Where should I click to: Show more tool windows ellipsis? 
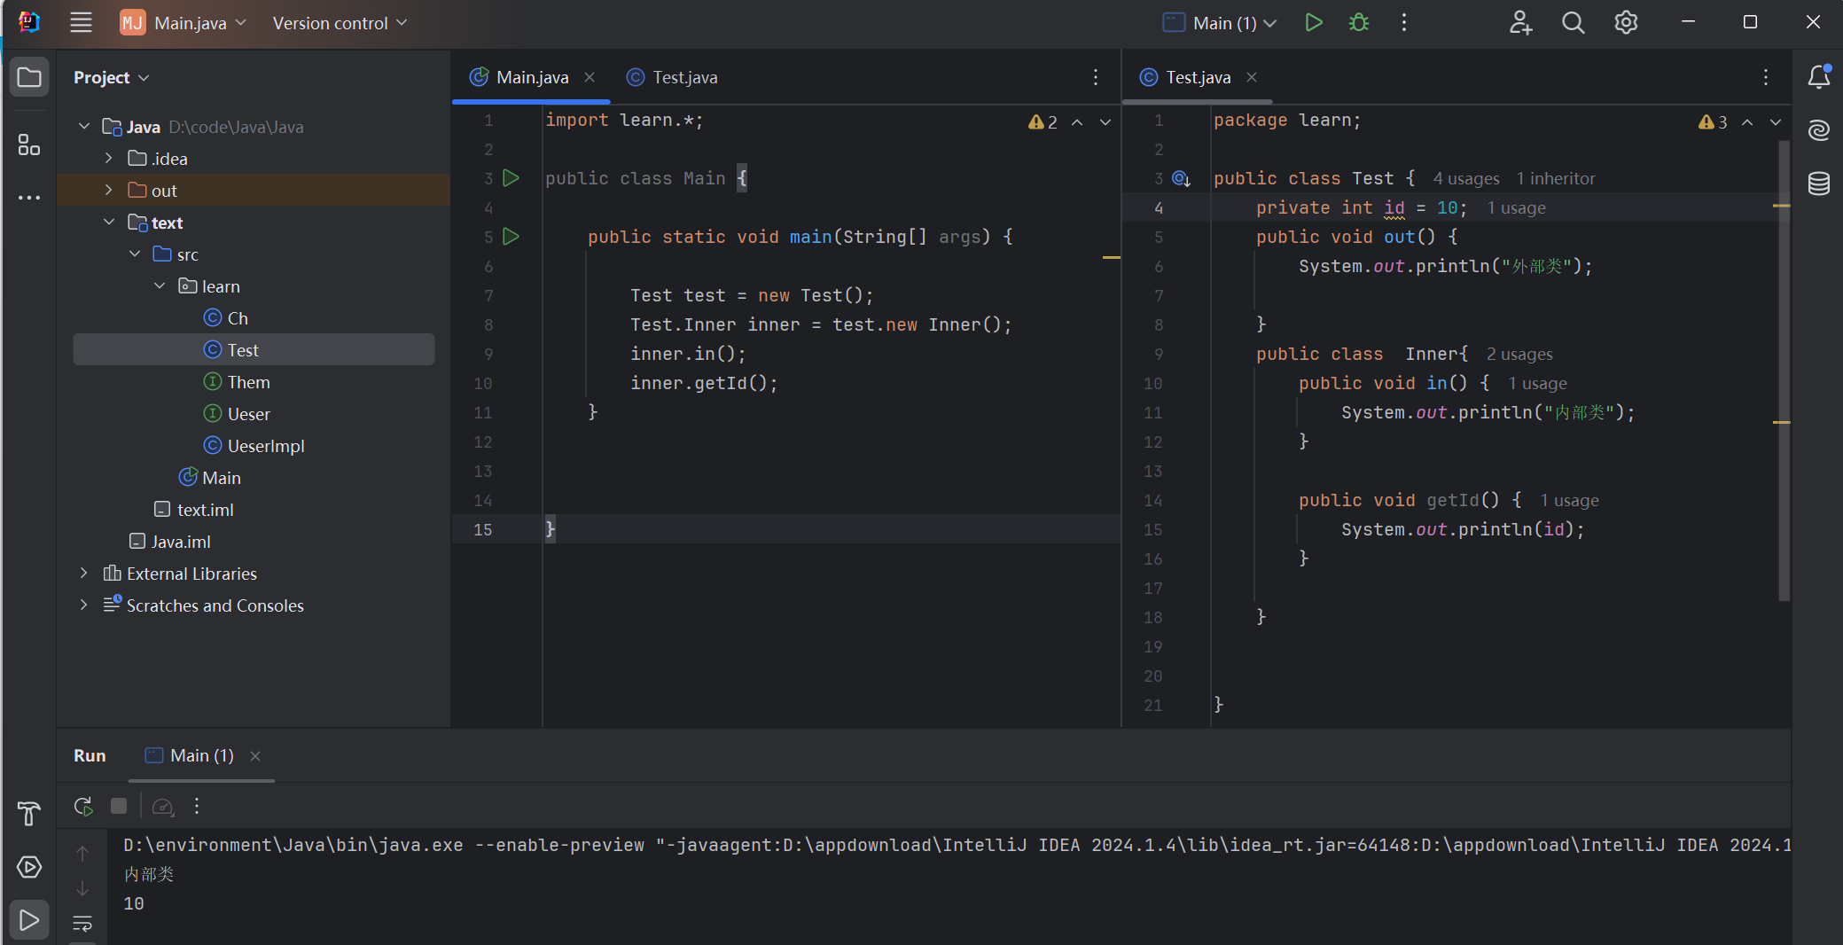[x=29, y=198]
